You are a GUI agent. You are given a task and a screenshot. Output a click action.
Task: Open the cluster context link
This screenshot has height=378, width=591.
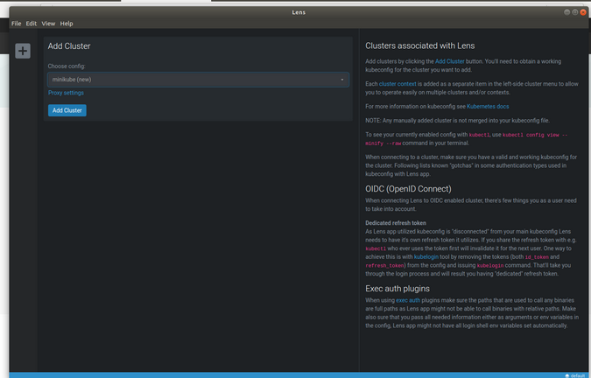(x=398, y=83)
